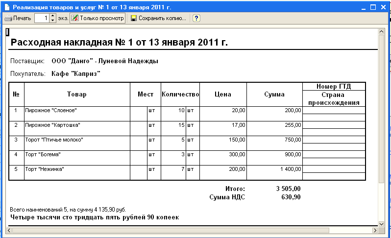Viewport: 391px width, 238px height.
Task: Increase copies with stepper up arrow
Action: click(52, 16)
